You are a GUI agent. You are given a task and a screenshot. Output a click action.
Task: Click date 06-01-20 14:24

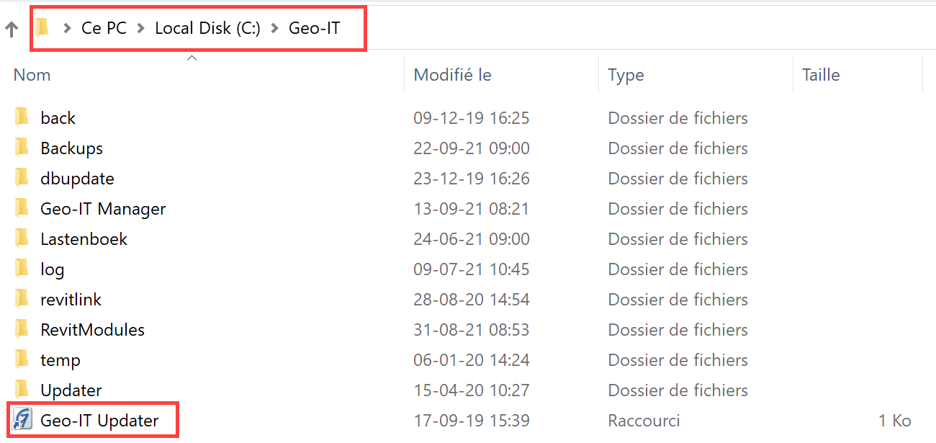(x=471, y=360)
